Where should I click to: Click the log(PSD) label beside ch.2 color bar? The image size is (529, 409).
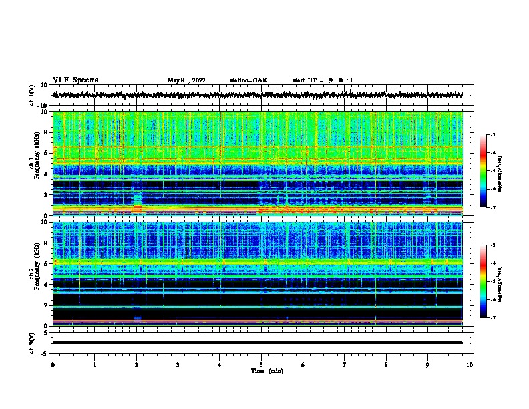[500, 284]
